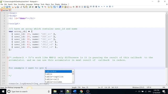Undo the last edit with the green arrow

click(30, 7)
